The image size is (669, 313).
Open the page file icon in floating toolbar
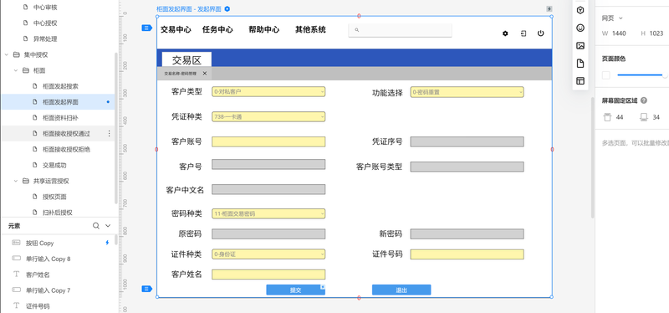pyautogui.click(x=580, y=64)
